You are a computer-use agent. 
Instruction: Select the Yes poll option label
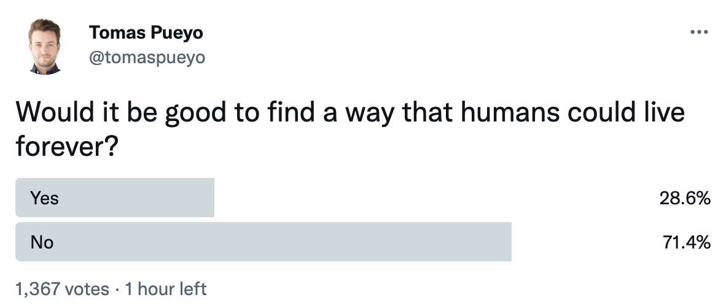pyautogui.click(x=45, y=198)
